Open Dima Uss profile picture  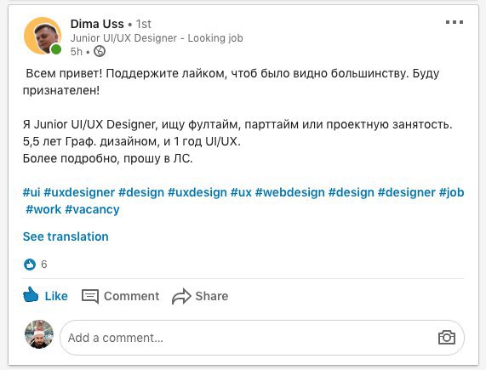coord(43,36)
